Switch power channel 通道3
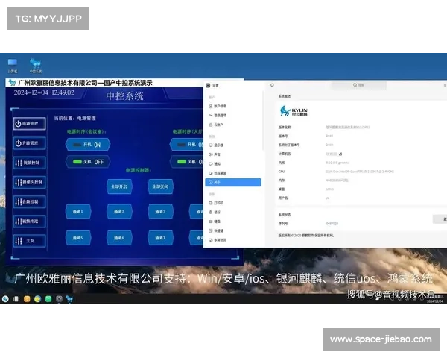The height and width of the screenshot is (358, 447). click(160, 212)
